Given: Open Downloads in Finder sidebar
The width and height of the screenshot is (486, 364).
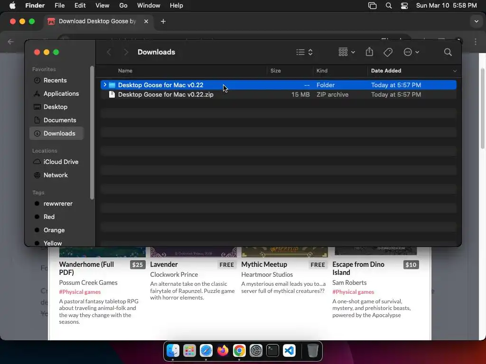Looking at the screenshot, I should pos(57,133).
